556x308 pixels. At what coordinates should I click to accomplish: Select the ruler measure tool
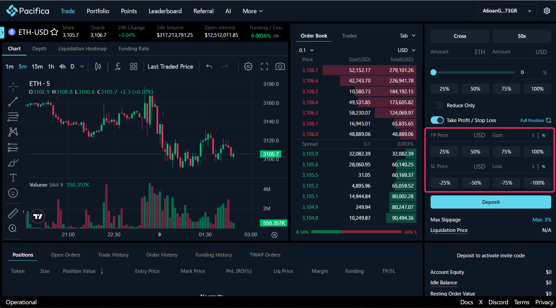tap(13, 213)
